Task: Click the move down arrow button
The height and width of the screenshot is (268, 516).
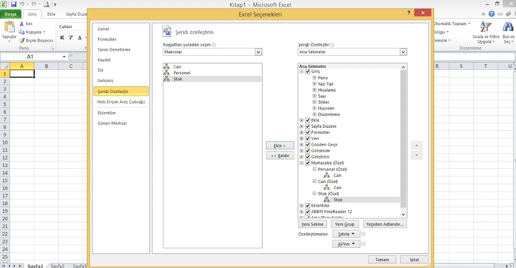Action: click(416, 155)
